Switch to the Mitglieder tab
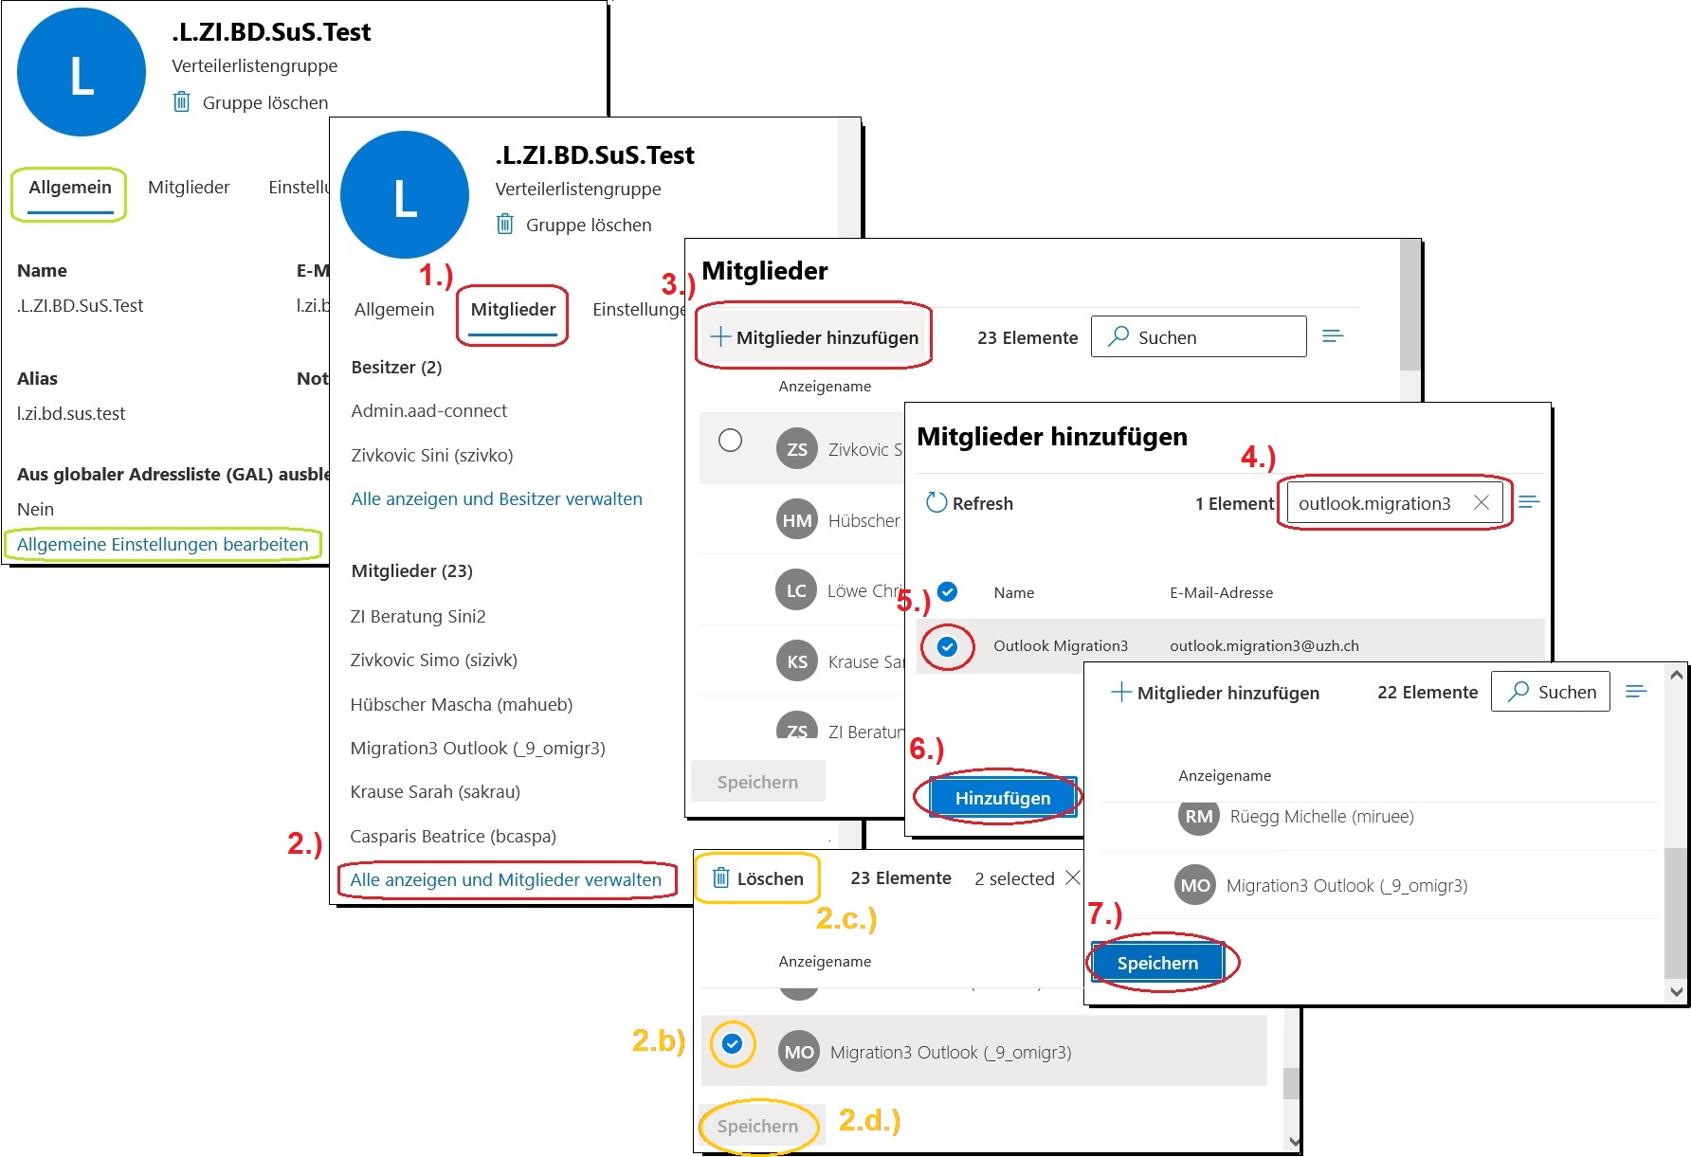 pyautogui.click(x=512, y=309)
